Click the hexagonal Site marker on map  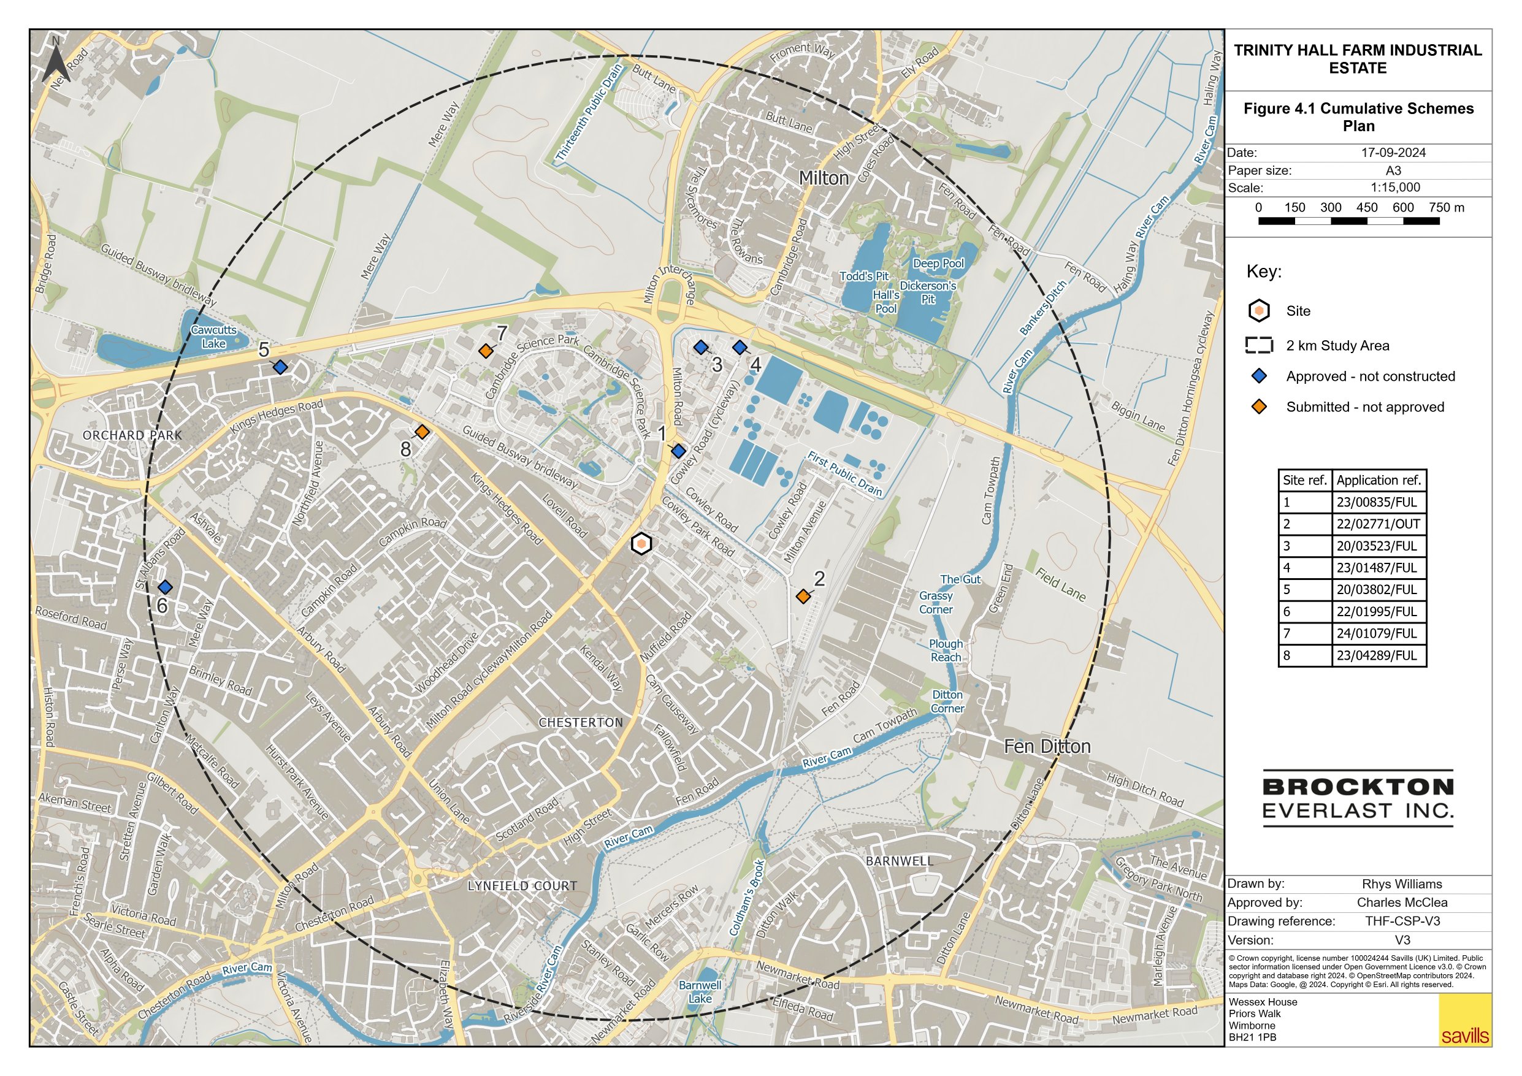[x=641, y=544]
